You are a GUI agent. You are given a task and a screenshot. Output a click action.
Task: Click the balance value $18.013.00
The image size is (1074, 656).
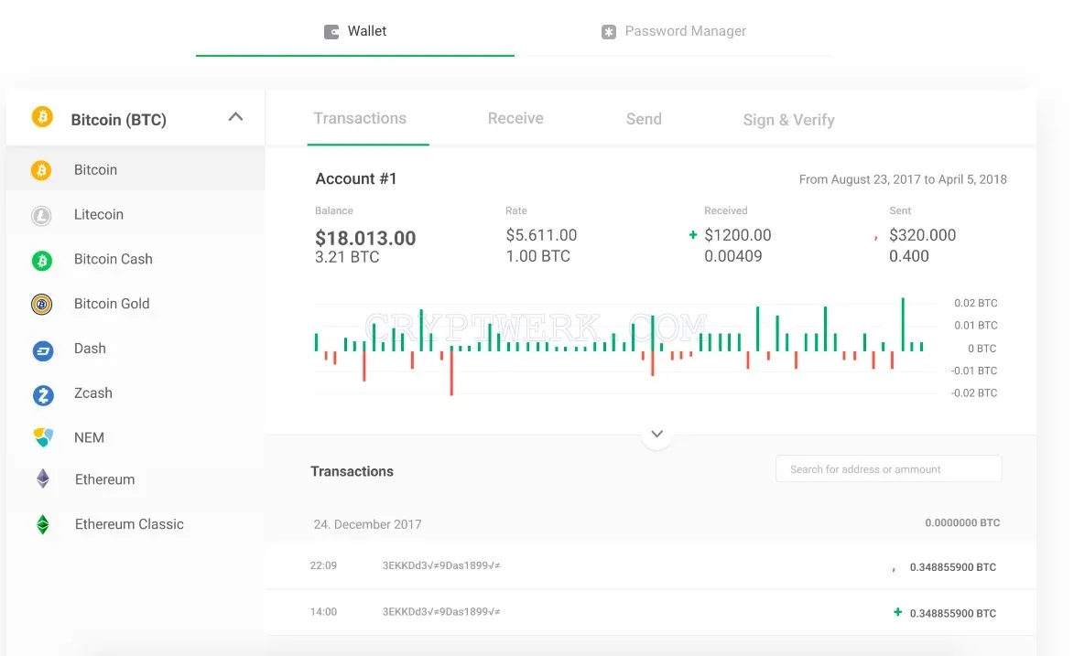(365, 238)
